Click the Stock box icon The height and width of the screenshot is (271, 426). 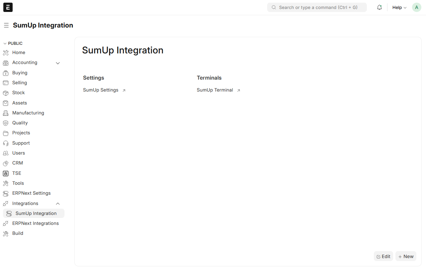[x=6, y=93]
